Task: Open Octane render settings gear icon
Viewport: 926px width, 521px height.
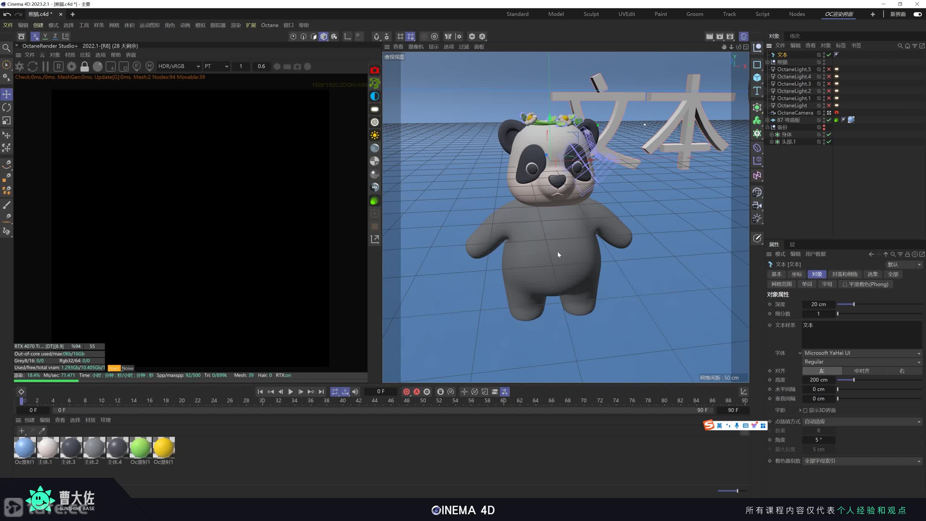Action: point(72,67)
